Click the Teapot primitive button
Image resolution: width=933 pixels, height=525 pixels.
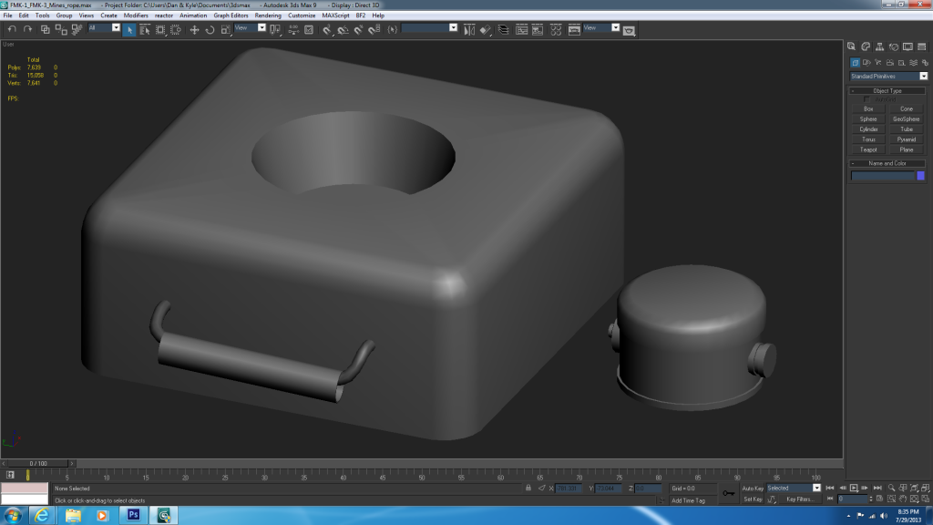coord(868,149)
